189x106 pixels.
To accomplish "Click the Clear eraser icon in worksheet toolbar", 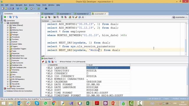I will (x=76, y=17).
